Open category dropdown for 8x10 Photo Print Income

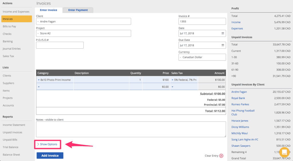pyautogui.click(x=39, y=80)
